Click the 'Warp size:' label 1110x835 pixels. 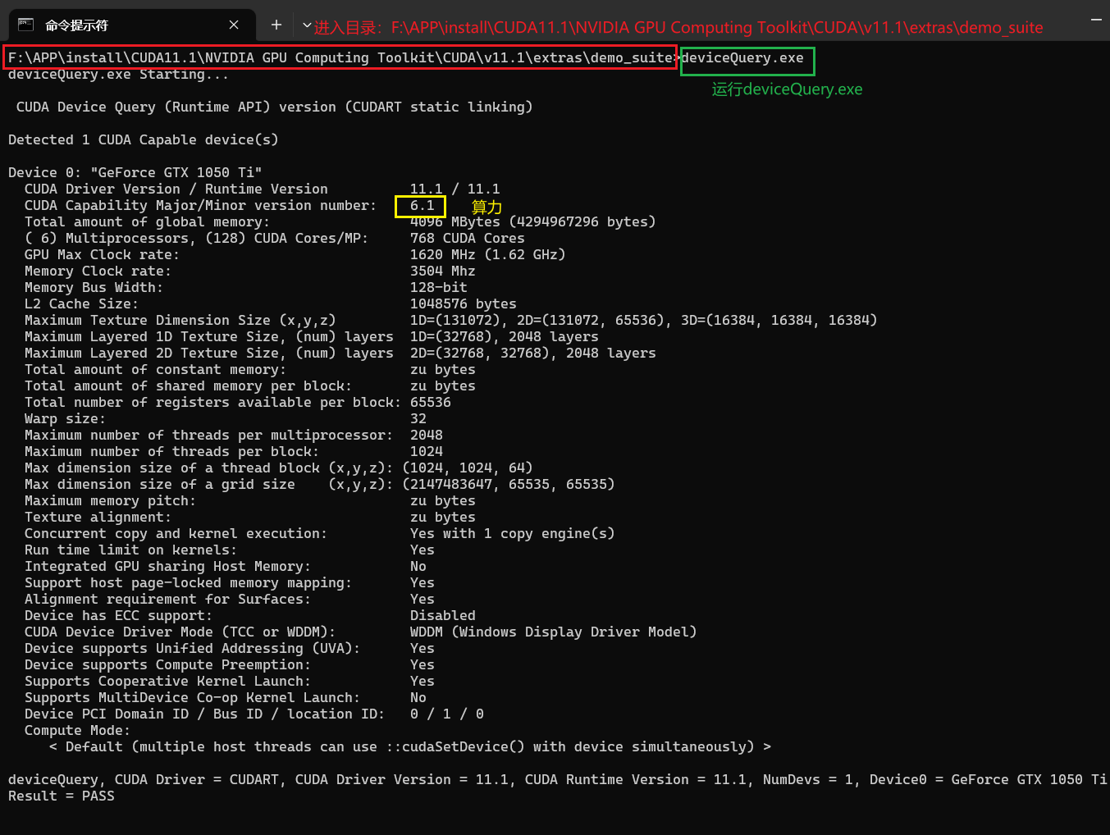(65, 419)
